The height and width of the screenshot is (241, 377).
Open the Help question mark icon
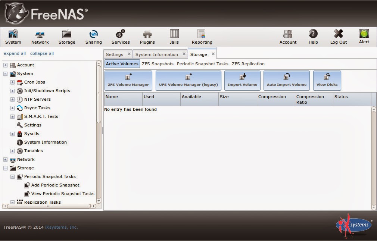313,34
